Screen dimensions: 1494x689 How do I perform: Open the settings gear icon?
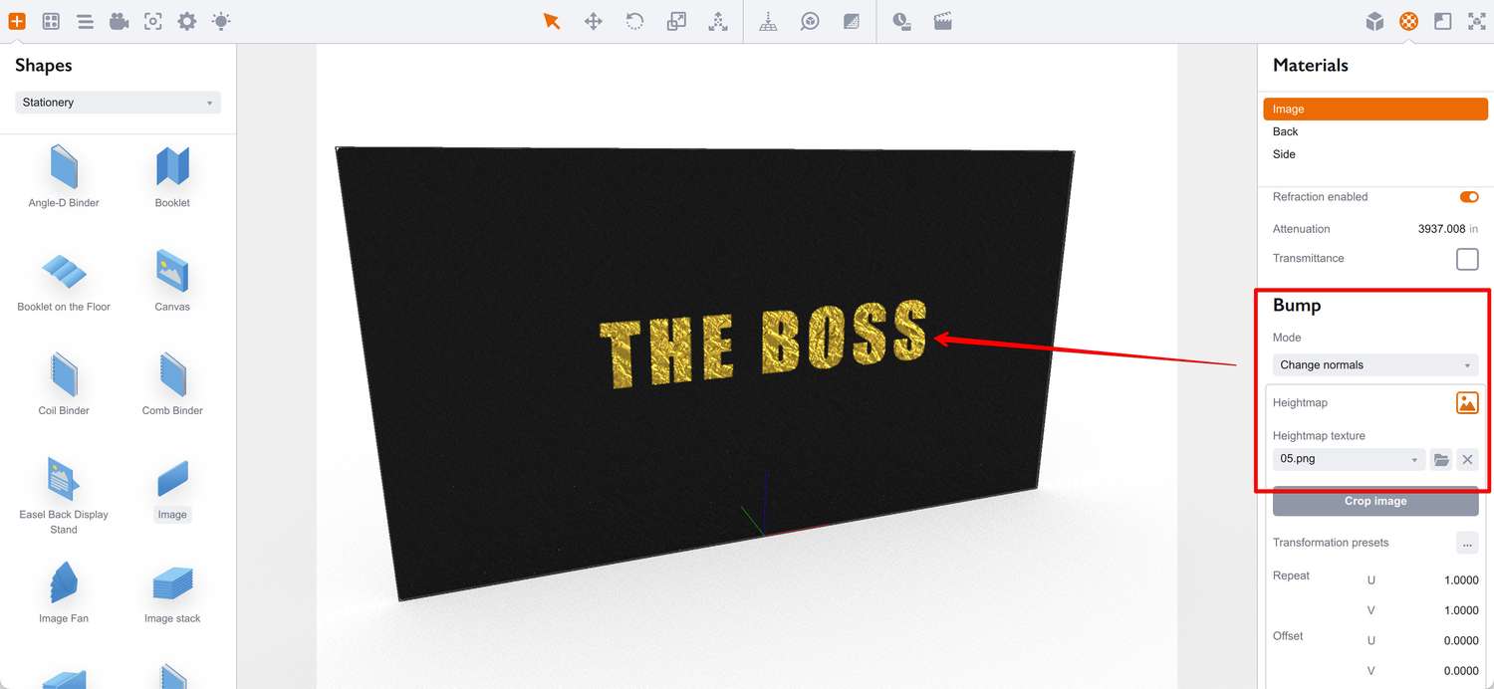[x=187, y=21]
